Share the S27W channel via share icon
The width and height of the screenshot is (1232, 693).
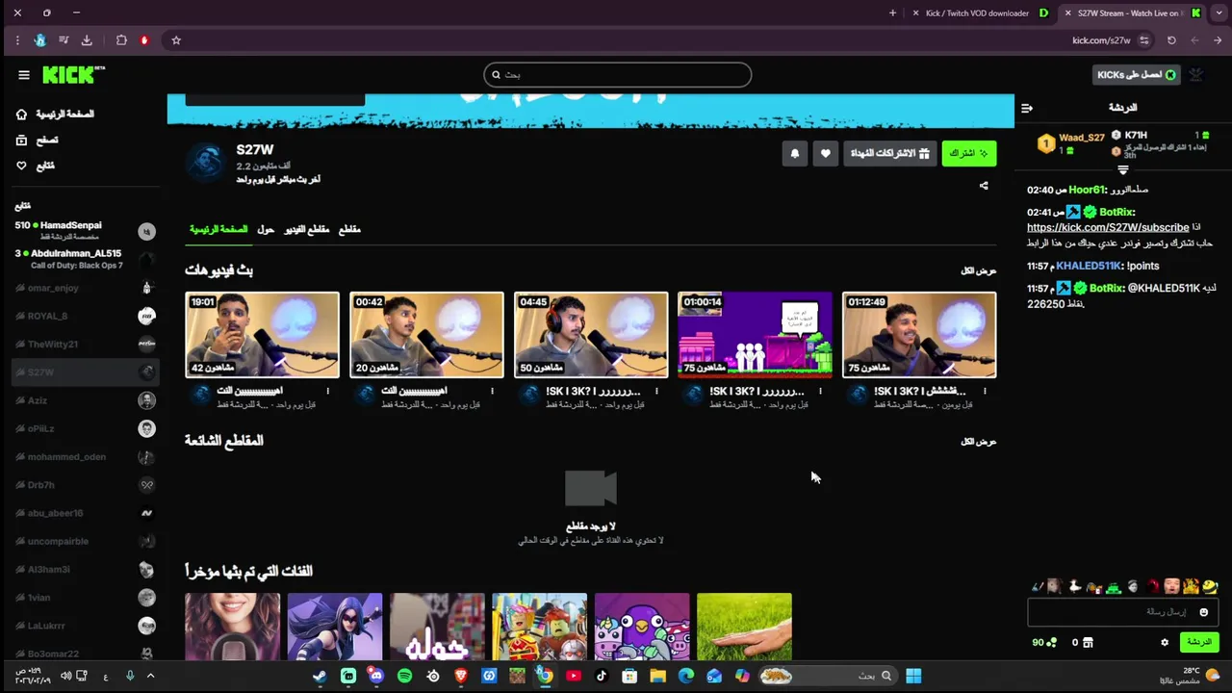click(984, 185)
